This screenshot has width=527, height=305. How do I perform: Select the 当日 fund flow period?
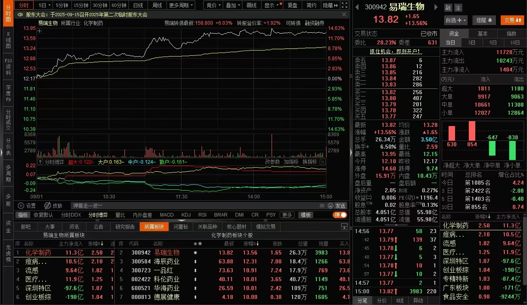coord(451,43)
